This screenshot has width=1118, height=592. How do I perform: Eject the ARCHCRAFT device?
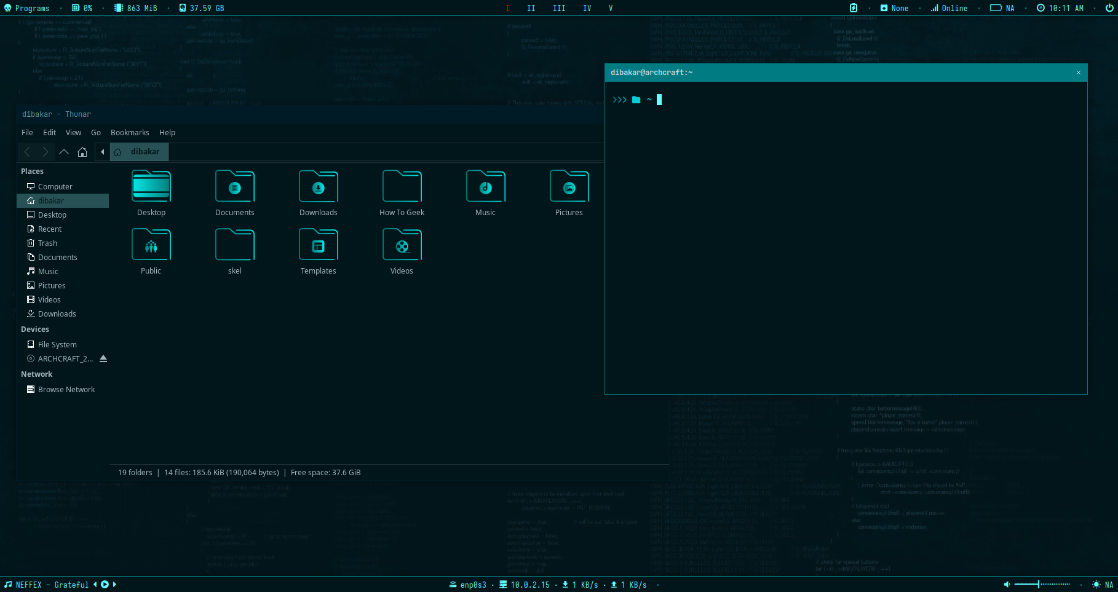pyautogui.click(x=103, y=359)
